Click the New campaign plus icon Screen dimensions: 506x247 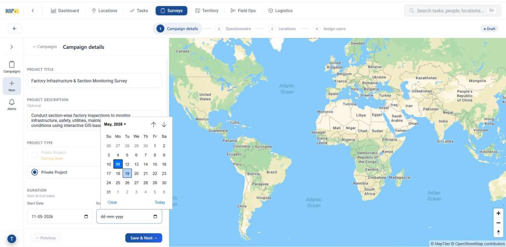(x=12, y=86)
